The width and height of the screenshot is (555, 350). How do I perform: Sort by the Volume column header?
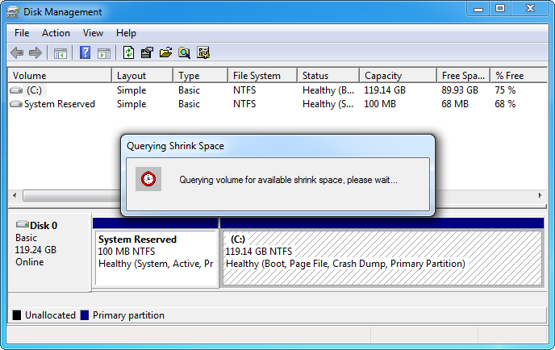[60, 75]
